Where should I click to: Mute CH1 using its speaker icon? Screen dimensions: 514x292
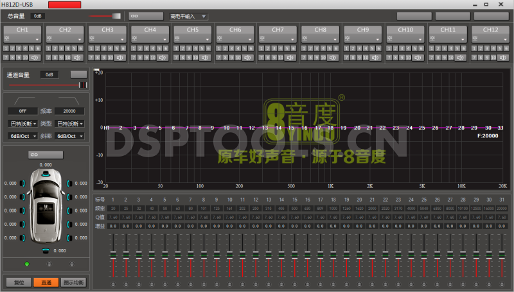pyautogui.click(x=36, y=57)
